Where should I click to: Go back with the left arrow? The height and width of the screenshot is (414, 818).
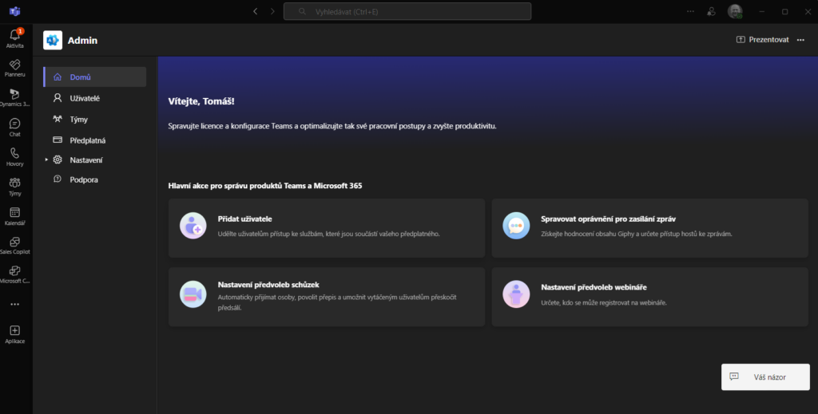[x=255, y=11]
